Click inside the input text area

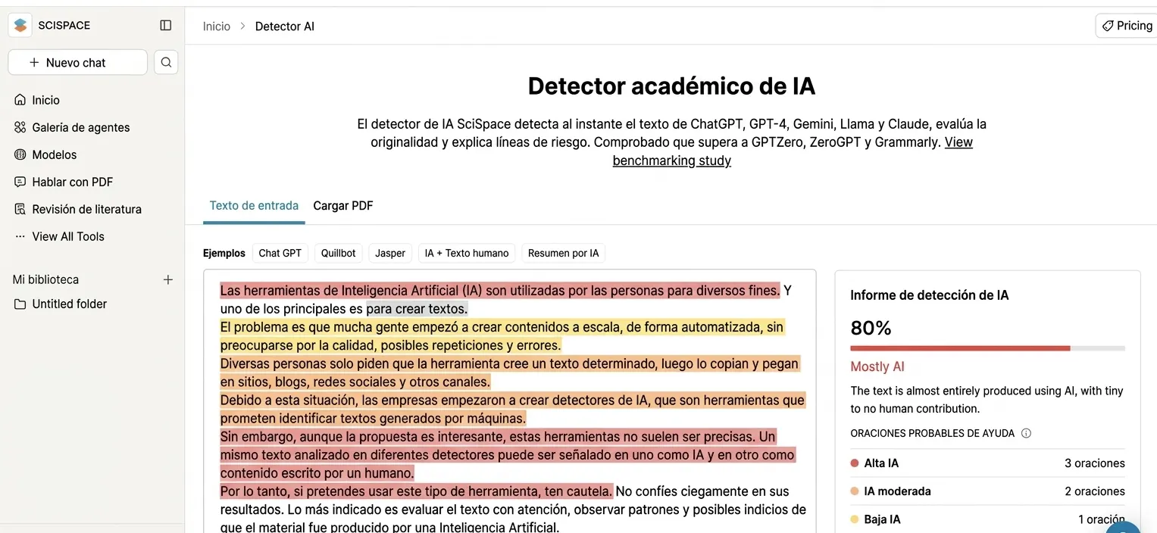(509, 401)
